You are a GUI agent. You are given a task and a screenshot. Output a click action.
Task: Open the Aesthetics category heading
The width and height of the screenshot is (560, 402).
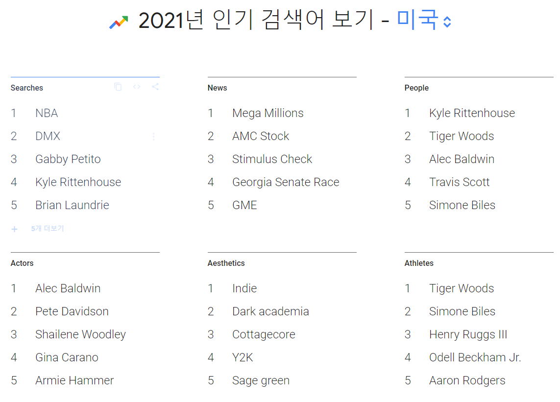click(x=226, y=263)
